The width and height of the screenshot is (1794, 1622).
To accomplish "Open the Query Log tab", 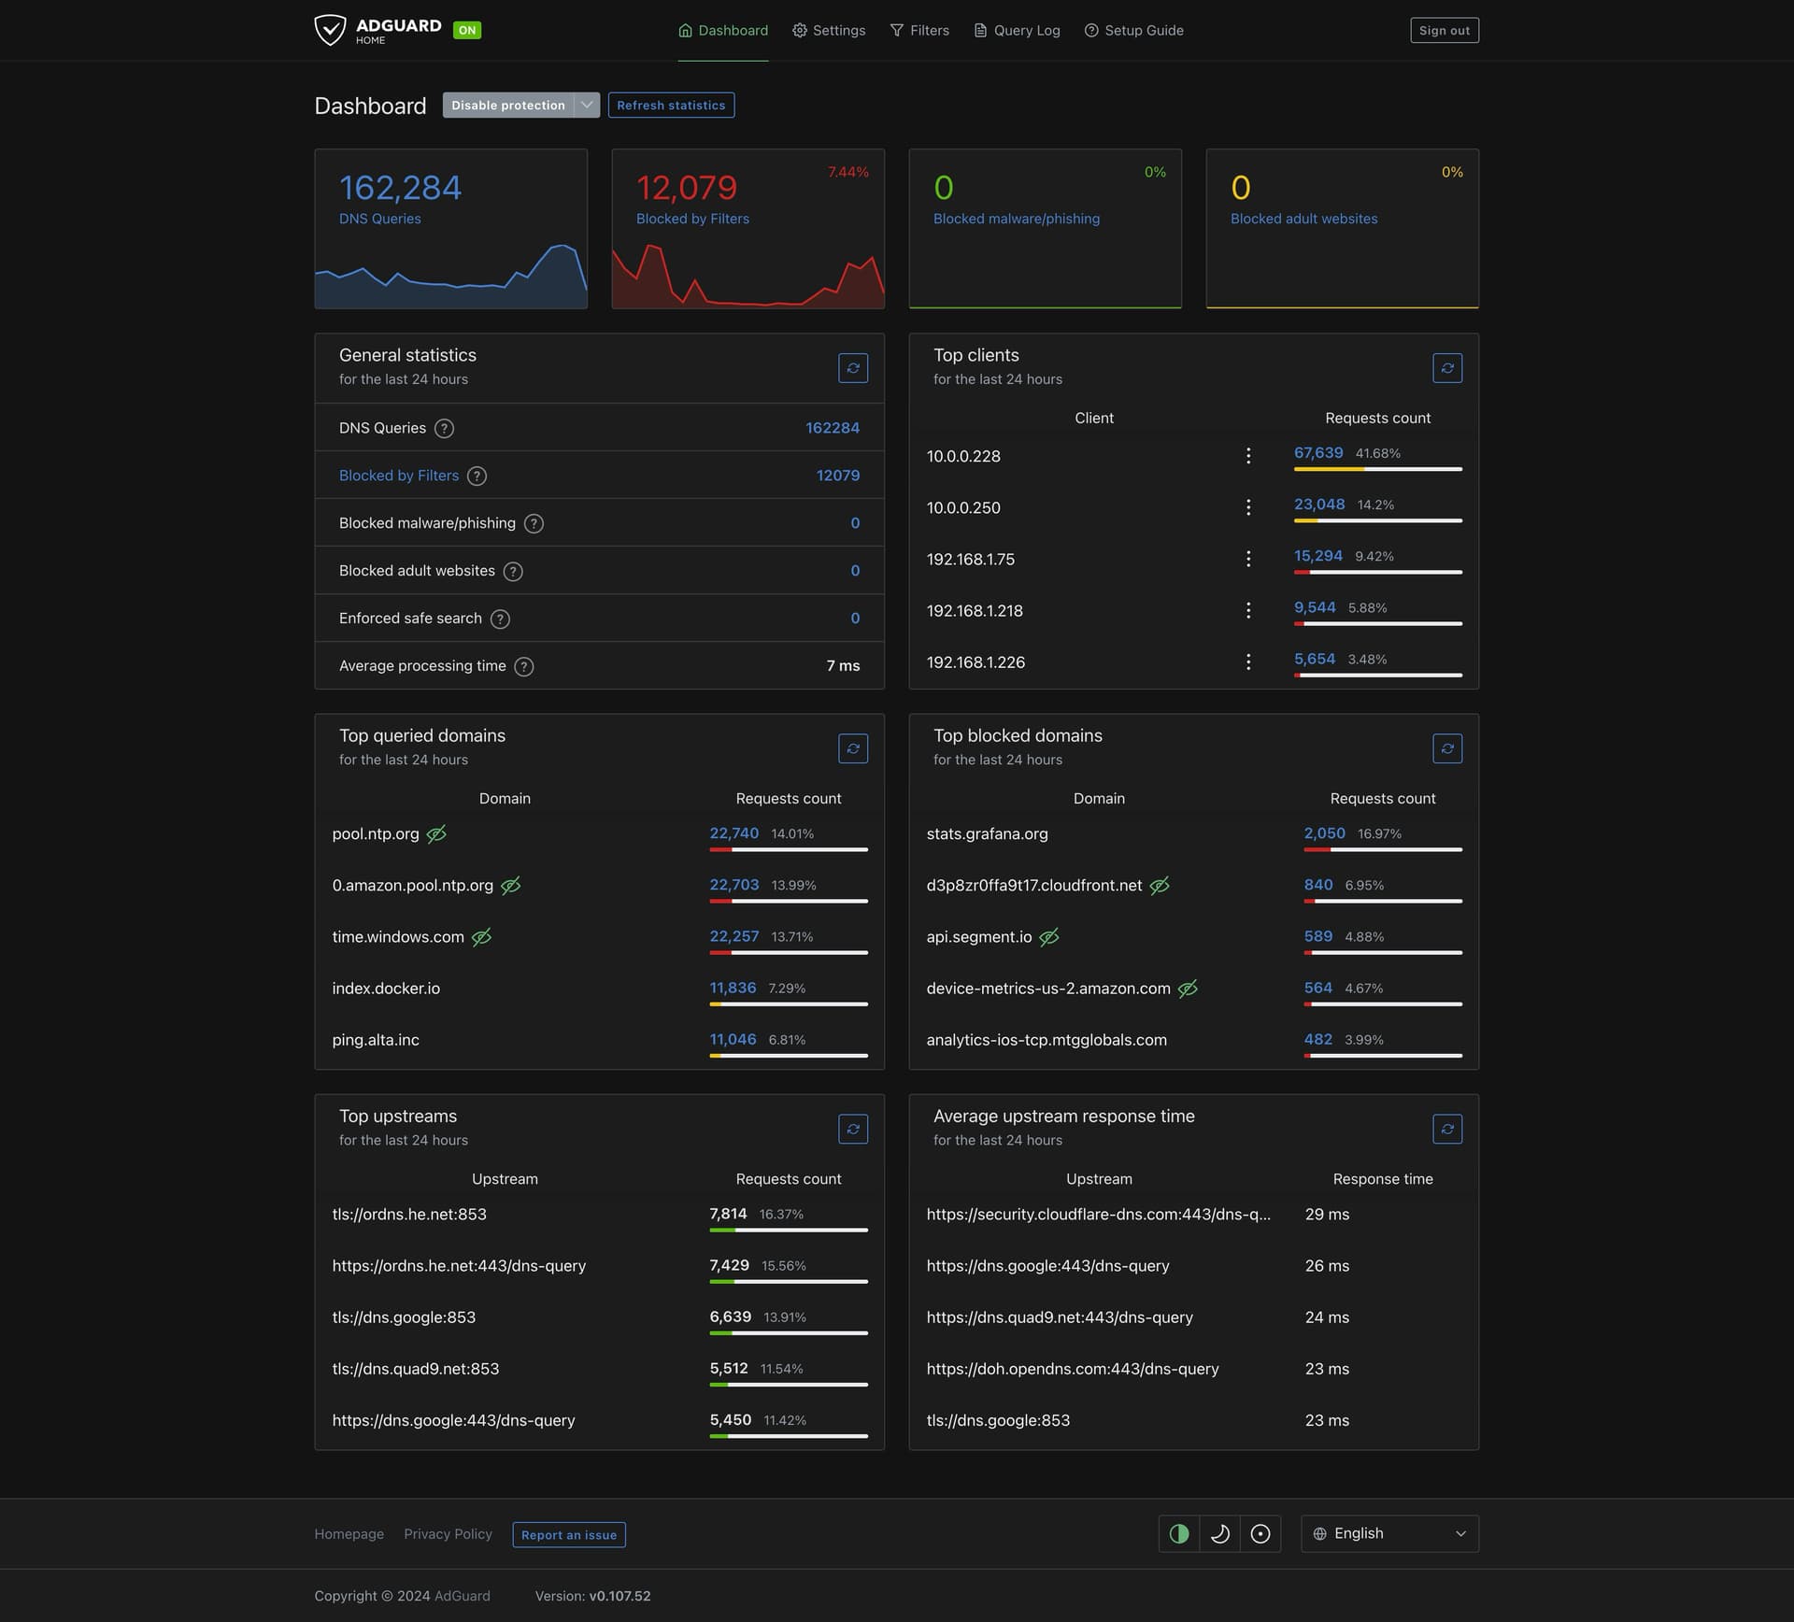I will click(x=1017, y=31).
